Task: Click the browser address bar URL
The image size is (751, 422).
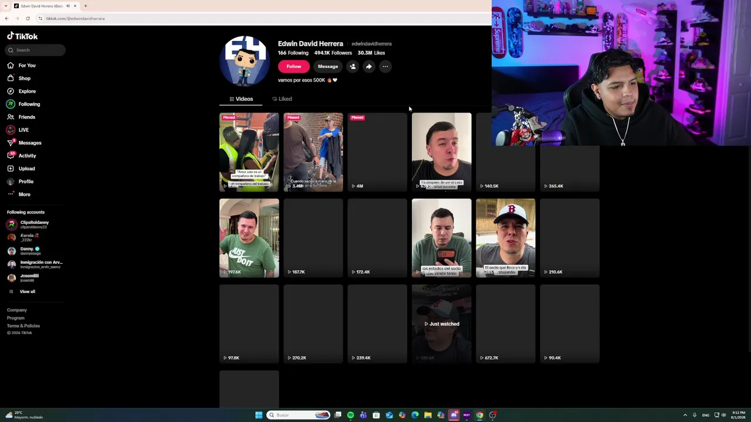Action: coord(75,18)
